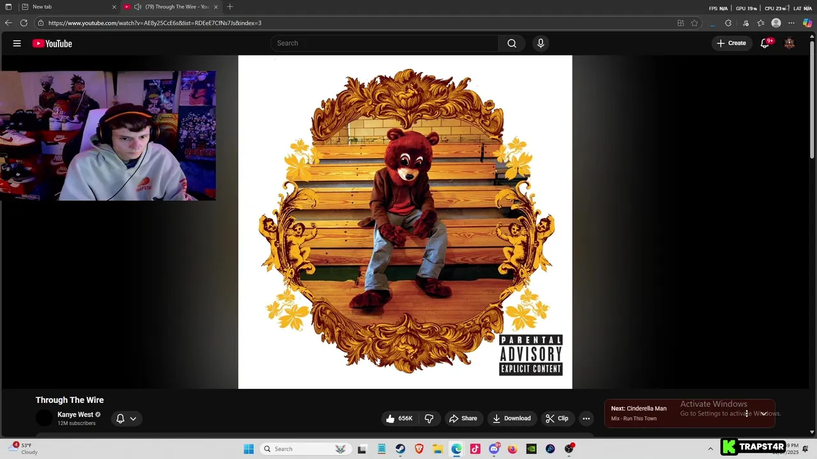Like the Through The Wire video
Image resolution: width=817 pixels, height=459 pixels.
pos(400,418)
